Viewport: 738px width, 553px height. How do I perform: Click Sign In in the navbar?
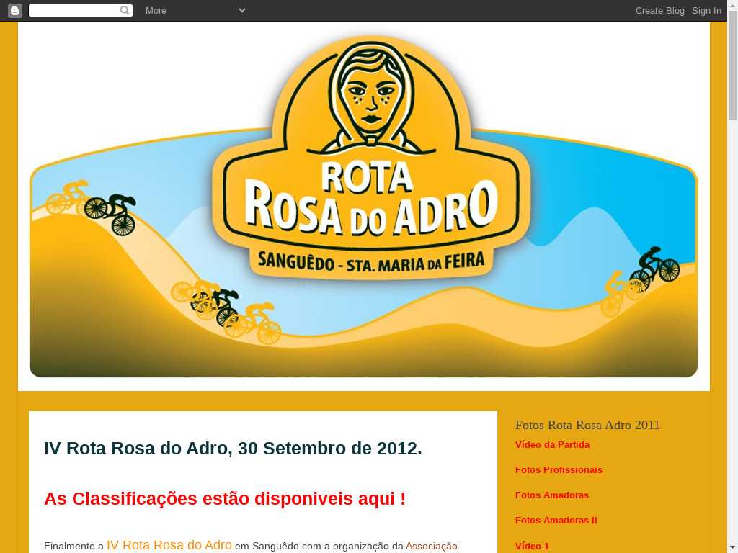pyautogui.click(x=706, y=10)
